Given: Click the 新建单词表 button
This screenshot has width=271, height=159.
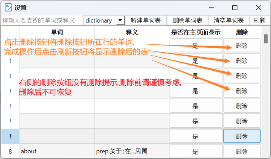Looking at the screenshot, I should coord(145,21).
